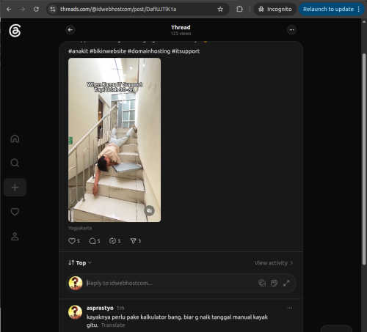The width and height of the screenshot is (367, 332).
Task: Click browser forward navigation arrow
Action: point(23,10)
